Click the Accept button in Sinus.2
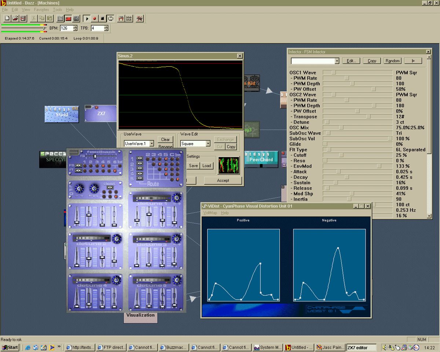 223,180
